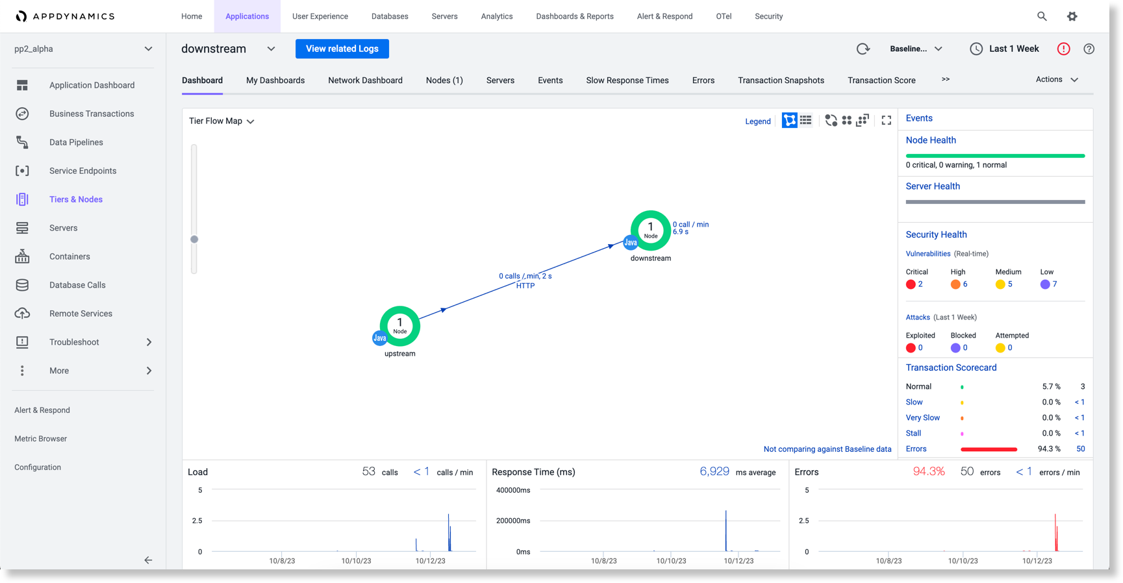Click the More three-dots icon
The image size is (1123, 583).
[x=22, y=371]
